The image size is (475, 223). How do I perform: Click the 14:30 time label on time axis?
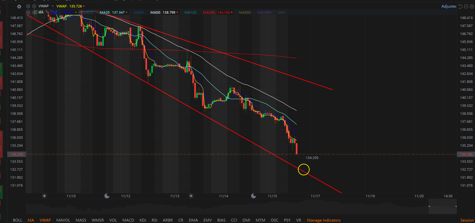tap(448, 196)
